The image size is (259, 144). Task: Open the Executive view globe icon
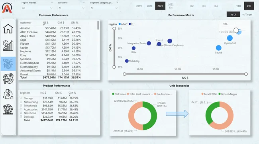(8, 109)
